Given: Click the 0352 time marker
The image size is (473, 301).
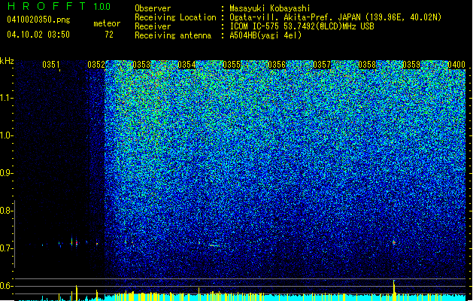Looking at the screenshot, I should coord(96,65).
